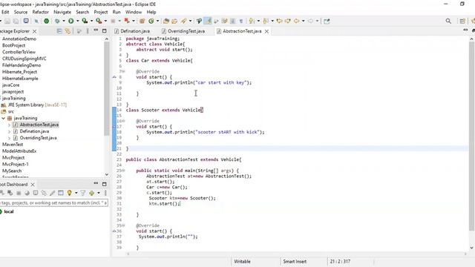Toggle Link with Editor in Package Explorer
Image resolution: width=475 pixels, height=267 pixels.
68,31
